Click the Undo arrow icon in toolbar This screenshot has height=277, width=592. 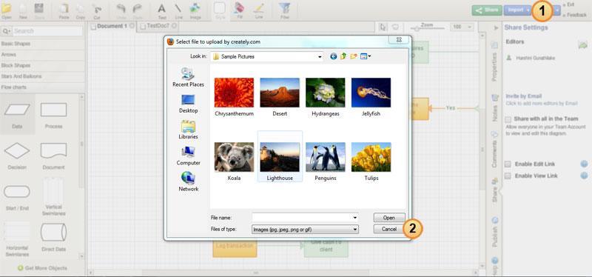click(x=121, y=8)
